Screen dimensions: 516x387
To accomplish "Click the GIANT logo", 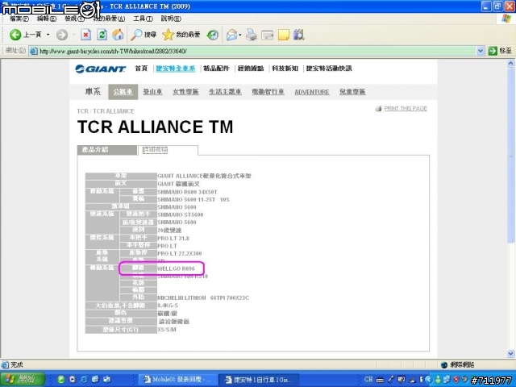I will coord(100,69).
